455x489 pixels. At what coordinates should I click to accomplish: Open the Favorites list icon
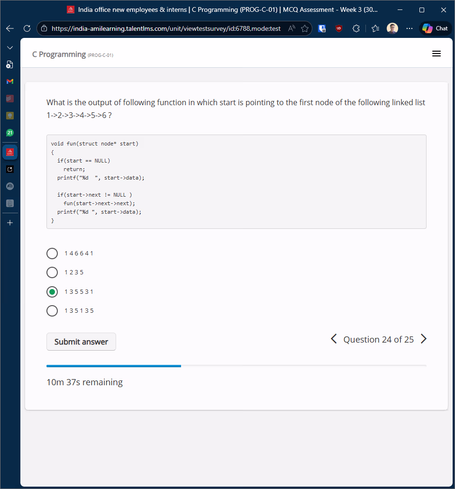point(375,28)
